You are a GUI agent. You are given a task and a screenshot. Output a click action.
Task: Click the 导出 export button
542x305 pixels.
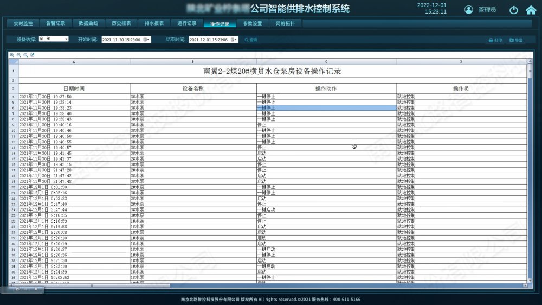click(x=515, y=40)
